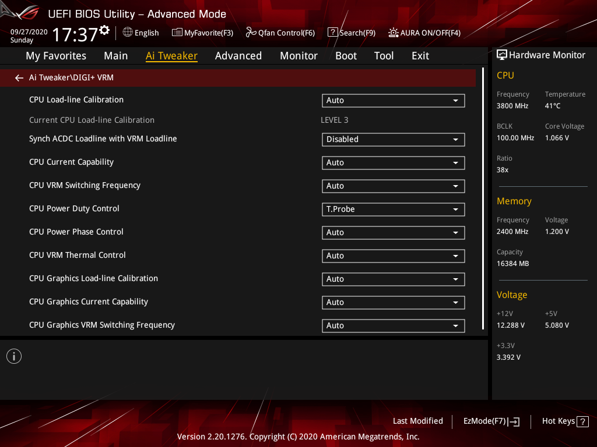The width and height of the screenshot is (597, 447).
Task: Click the 1.200 V memory voltage
Action: (x=557, y=232)
